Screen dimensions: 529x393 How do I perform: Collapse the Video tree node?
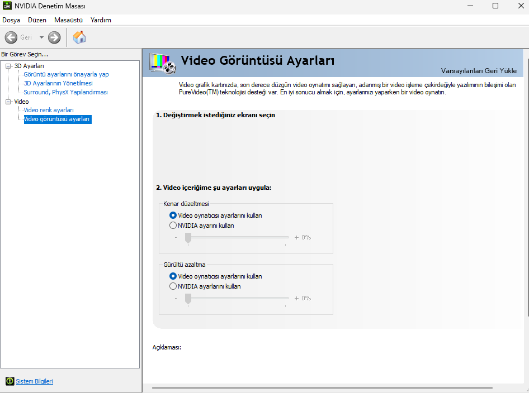[8, 102]
